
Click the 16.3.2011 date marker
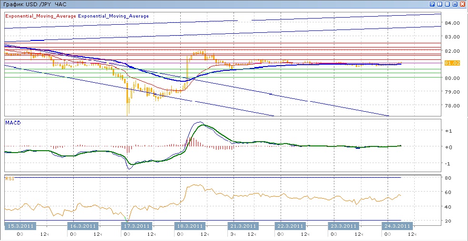83,226
